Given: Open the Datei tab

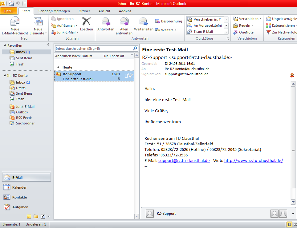Looking at the screenshot, I should click(x=9, y=11).
